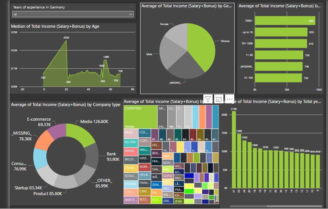
Task: Select the light blue Consulting donut segment
Action: tap(40, 158)
